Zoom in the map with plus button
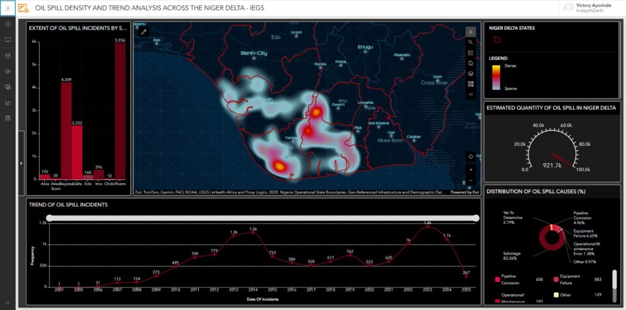The image size is (626, 310). 470,169
